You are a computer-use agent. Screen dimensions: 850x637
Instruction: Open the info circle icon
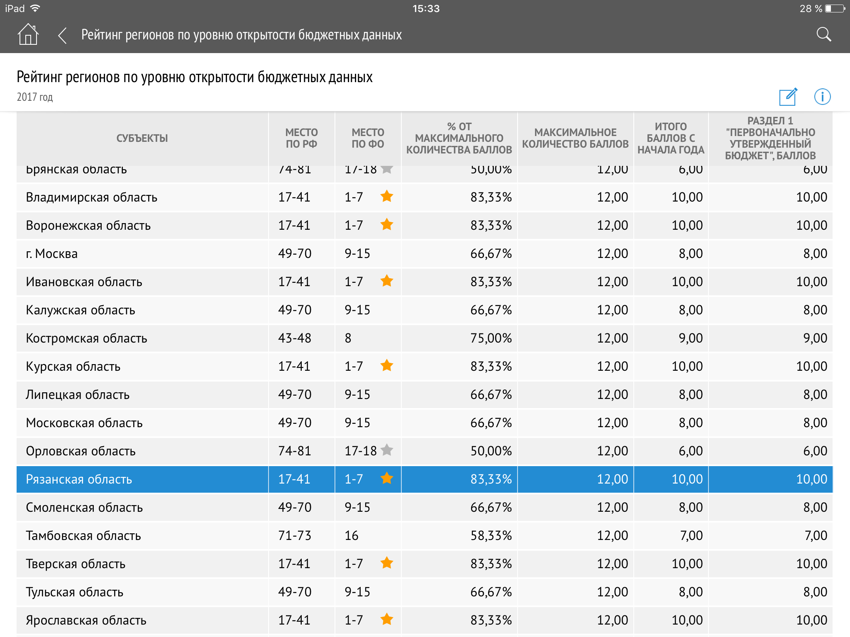pyautogui.click(x=822, y=97)
